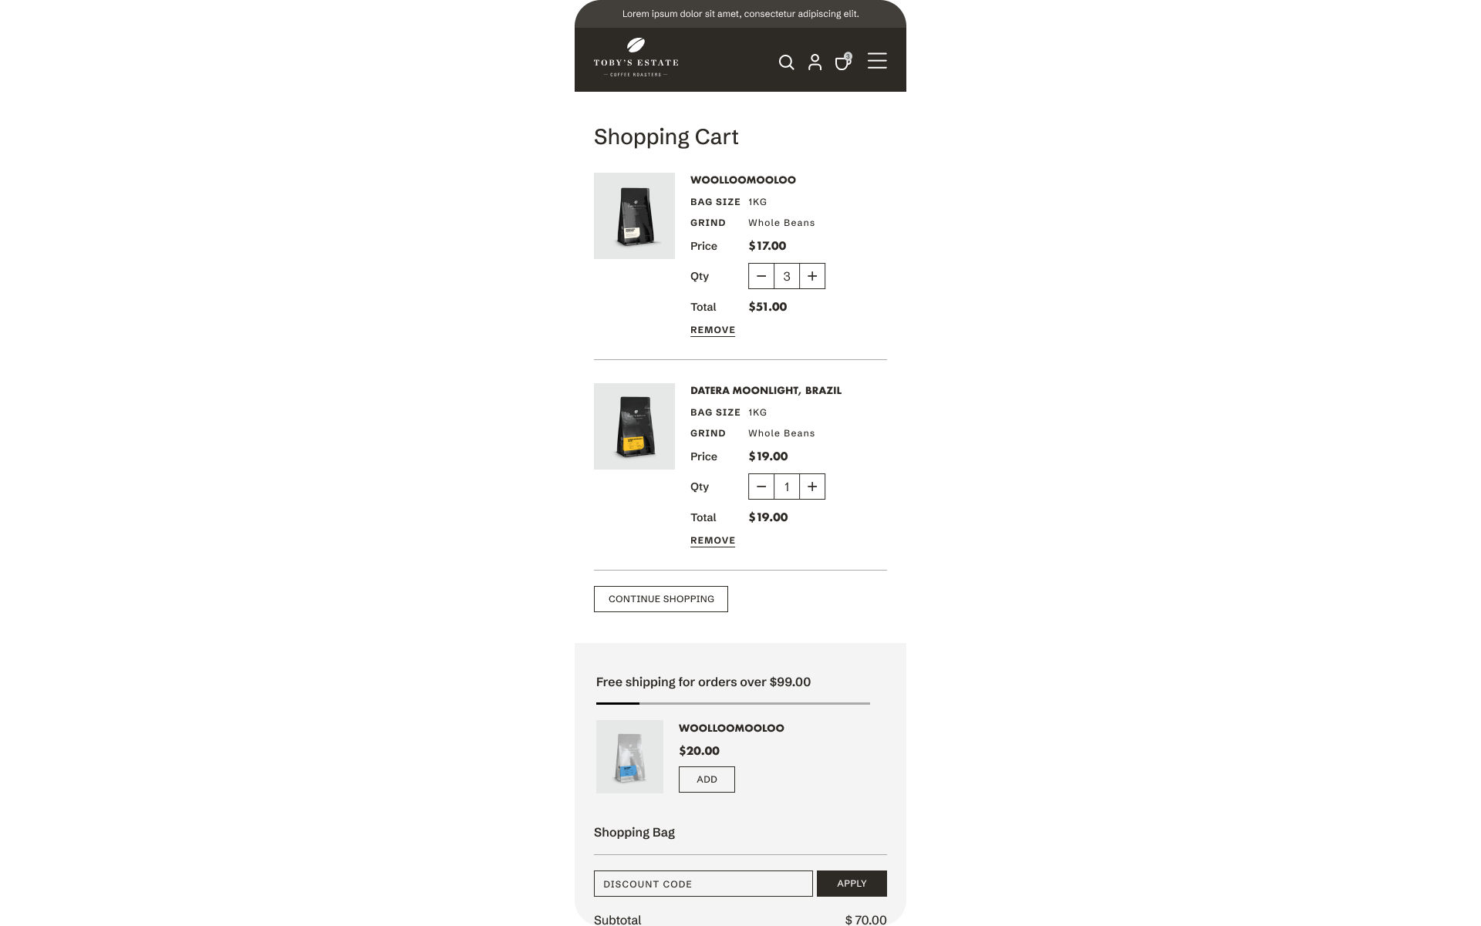
Task: Apply the discount code
Action: [852, 884]
